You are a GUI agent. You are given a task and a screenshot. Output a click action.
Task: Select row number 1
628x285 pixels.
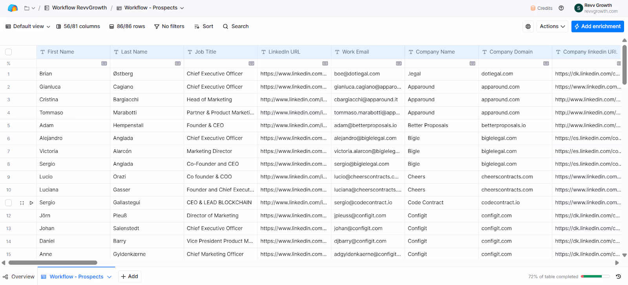click(9, 74)
